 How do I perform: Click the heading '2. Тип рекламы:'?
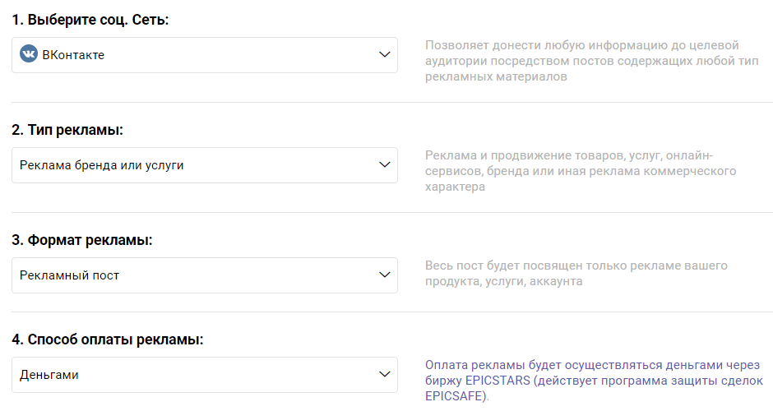pos(72,129)
